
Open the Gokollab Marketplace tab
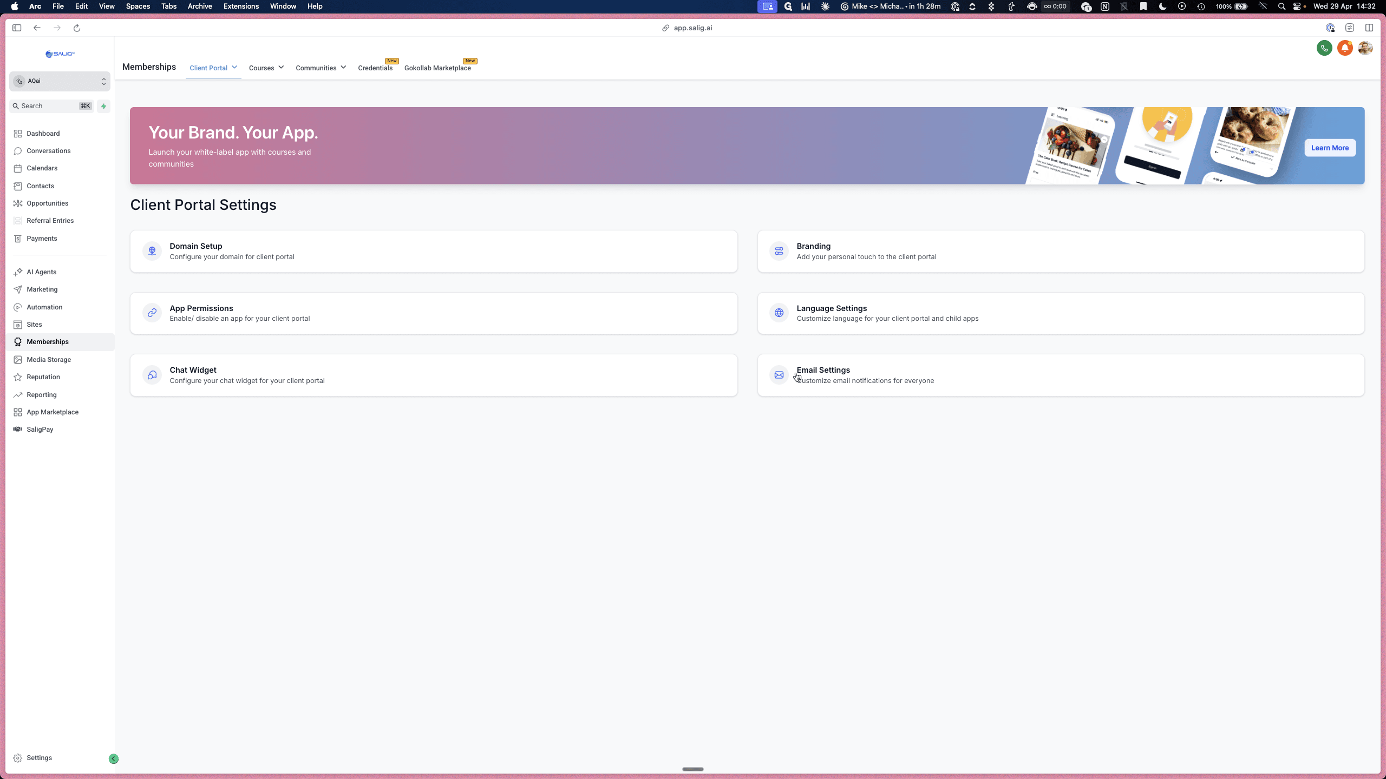[437, 68]
